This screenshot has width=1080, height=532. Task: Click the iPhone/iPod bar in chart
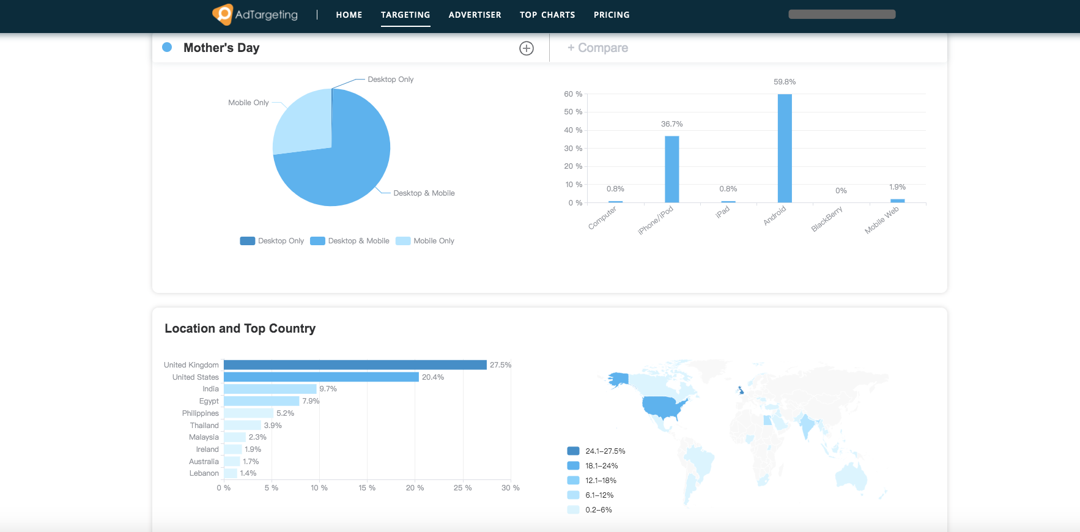(672, 169)
